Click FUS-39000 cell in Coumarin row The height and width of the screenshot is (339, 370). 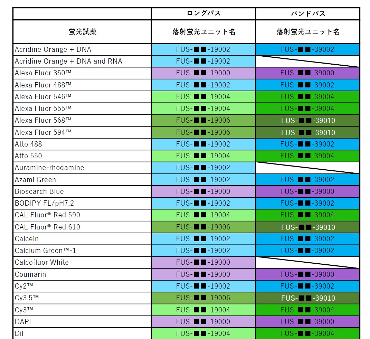[308, 274]
